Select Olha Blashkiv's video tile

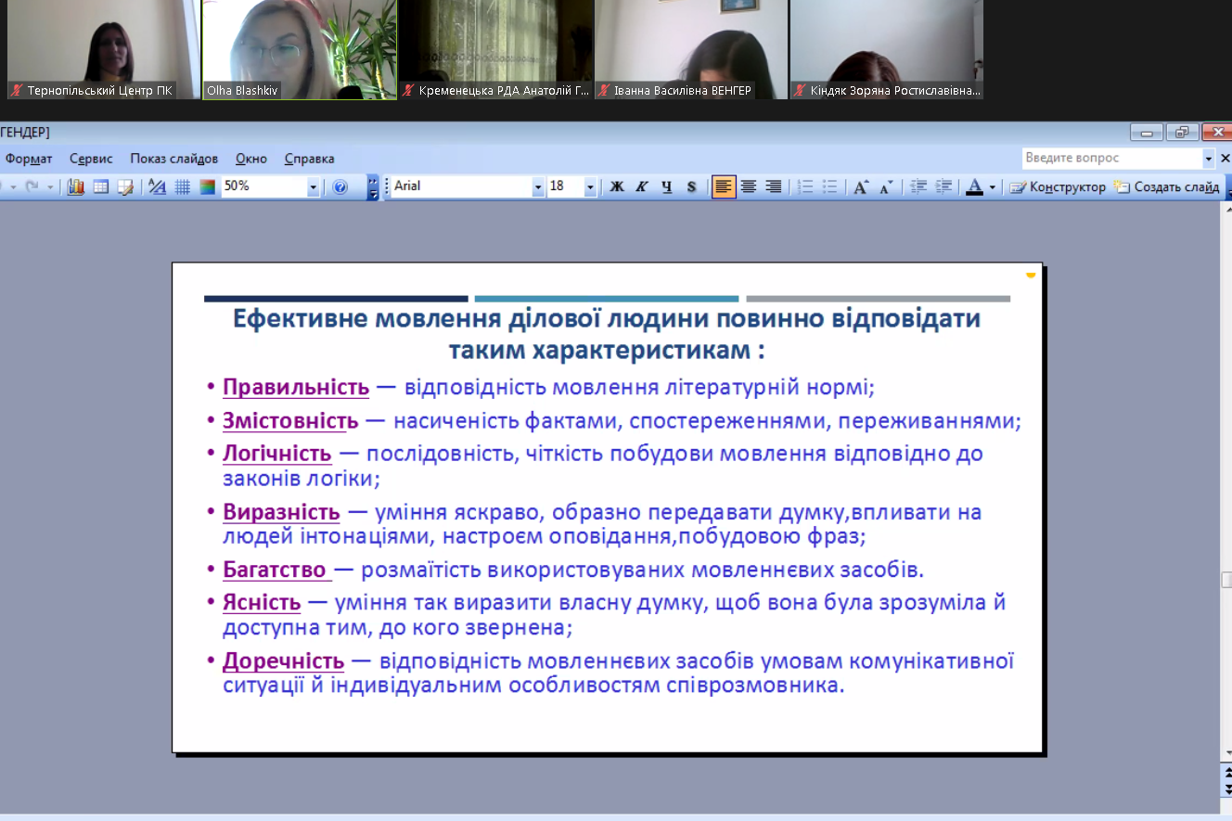click(299, 49)
